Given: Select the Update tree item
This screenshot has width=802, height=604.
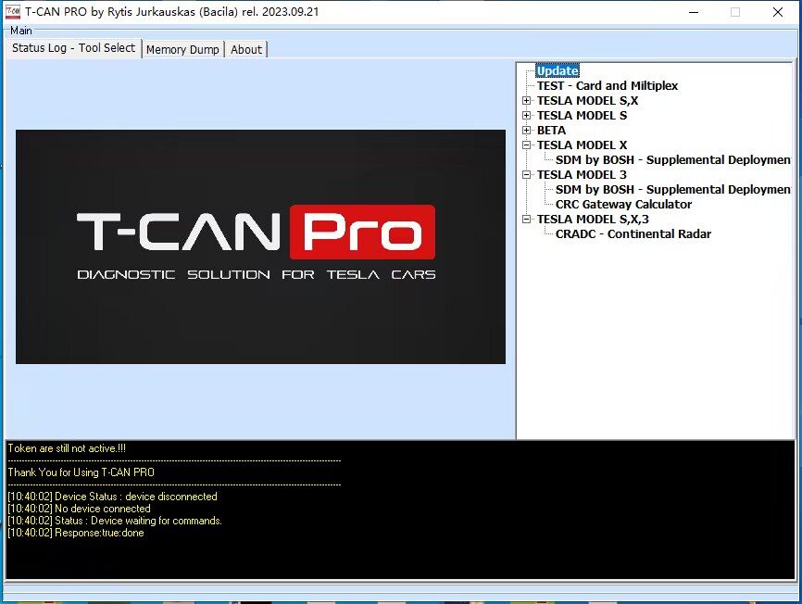Looking at the screenshot, I should pos(558,70).
